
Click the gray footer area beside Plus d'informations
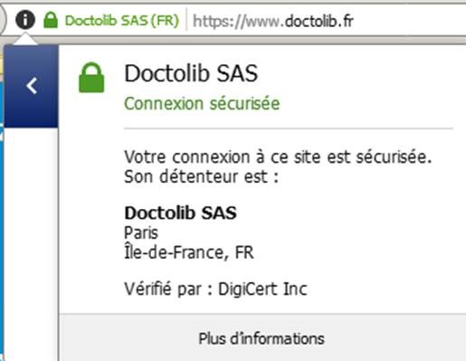click(x=395, y=337)
